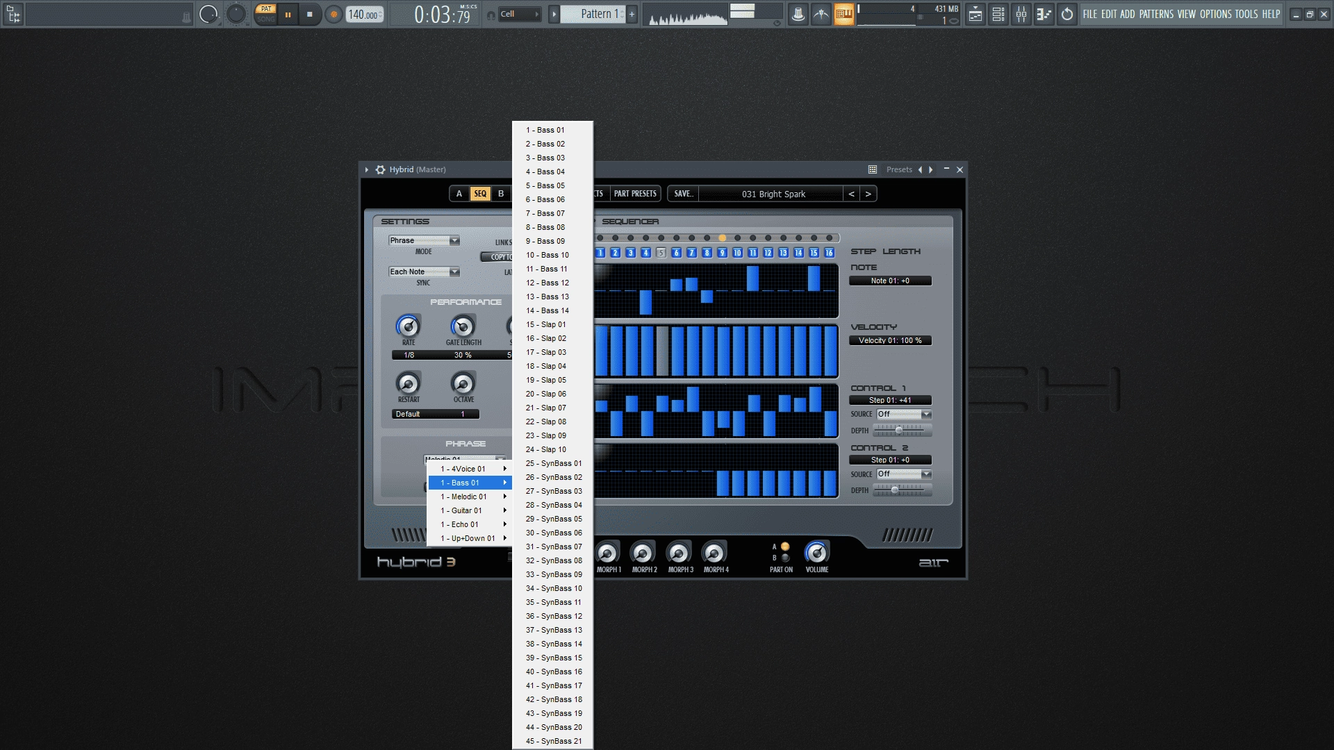Toggle PAT/SONG mode switch
Viewport: 1334px width, 750px height.
[x=266, y=14]
